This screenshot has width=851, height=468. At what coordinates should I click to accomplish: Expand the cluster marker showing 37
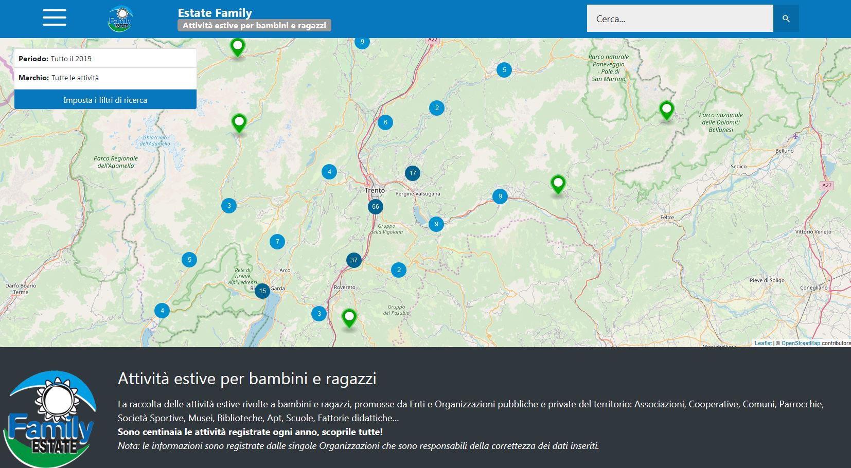tap(353, 260)
